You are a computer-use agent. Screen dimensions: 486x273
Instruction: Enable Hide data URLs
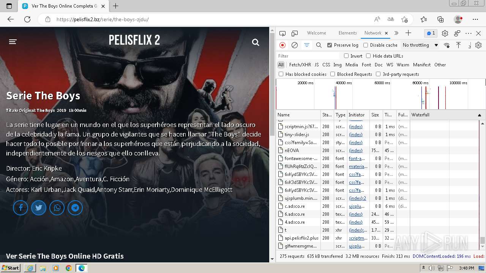[x=368, y=56]
